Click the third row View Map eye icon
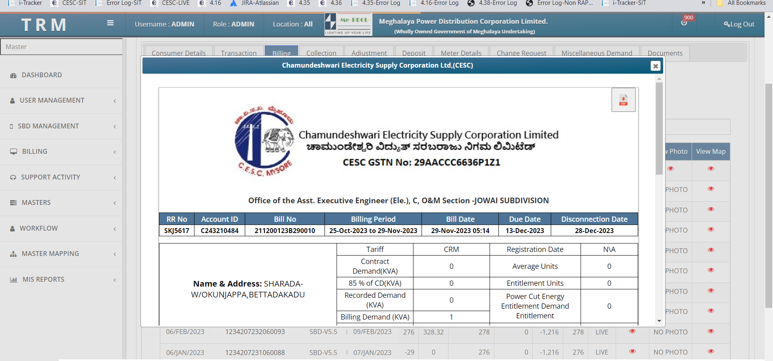This screenshot has width=773, height=361. click(711, 209)
